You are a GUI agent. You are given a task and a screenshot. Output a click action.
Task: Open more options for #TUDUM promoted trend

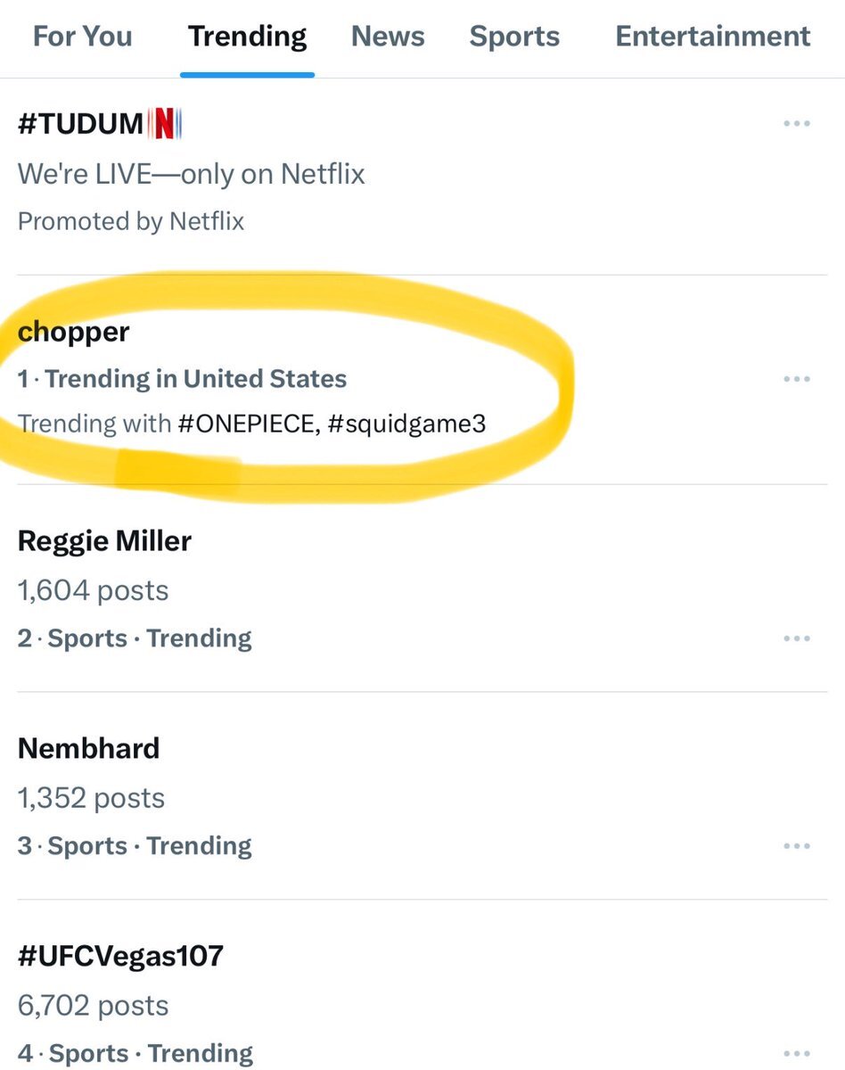click(x=796, y=124)
